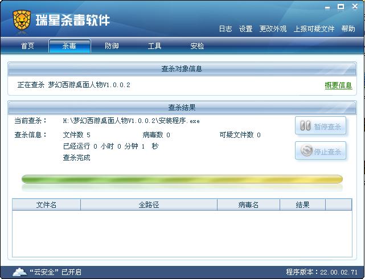Open the 概要信息 link
Viewport: 365px width, 279px height.
pyautogui.click(x=338, y=85)
